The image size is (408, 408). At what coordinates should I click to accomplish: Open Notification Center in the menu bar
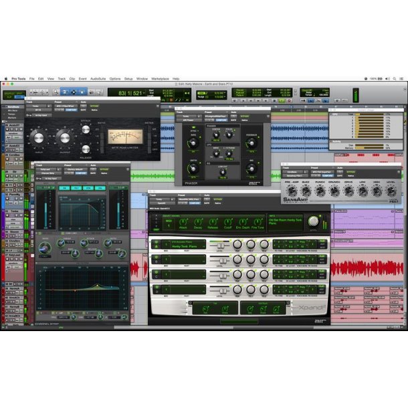click(401, 78)
